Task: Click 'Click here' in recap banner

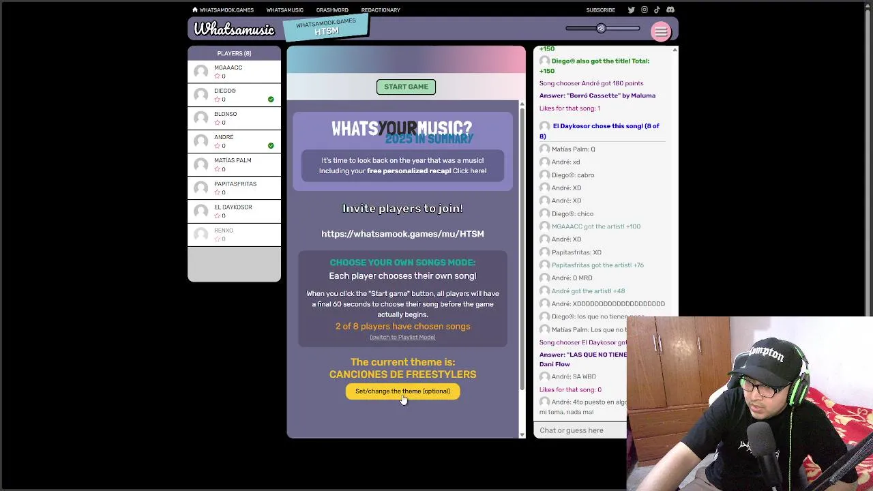Action: point(469,170)
